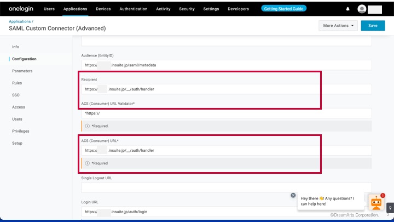Click the lightbulb tip icon at bottom right
The height and width of the screenshot is (222, 394).
pos(390,208)
